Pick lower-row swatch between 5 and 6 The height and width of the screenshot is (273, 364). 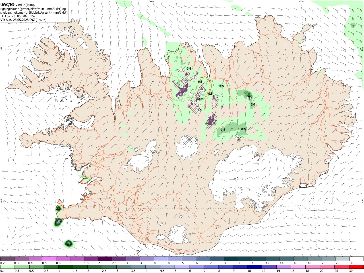(181, 267)
